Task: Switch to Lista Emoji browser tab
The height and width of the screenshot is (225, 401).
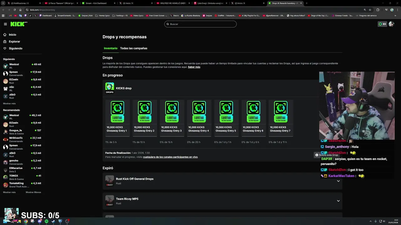Action: 211,3
